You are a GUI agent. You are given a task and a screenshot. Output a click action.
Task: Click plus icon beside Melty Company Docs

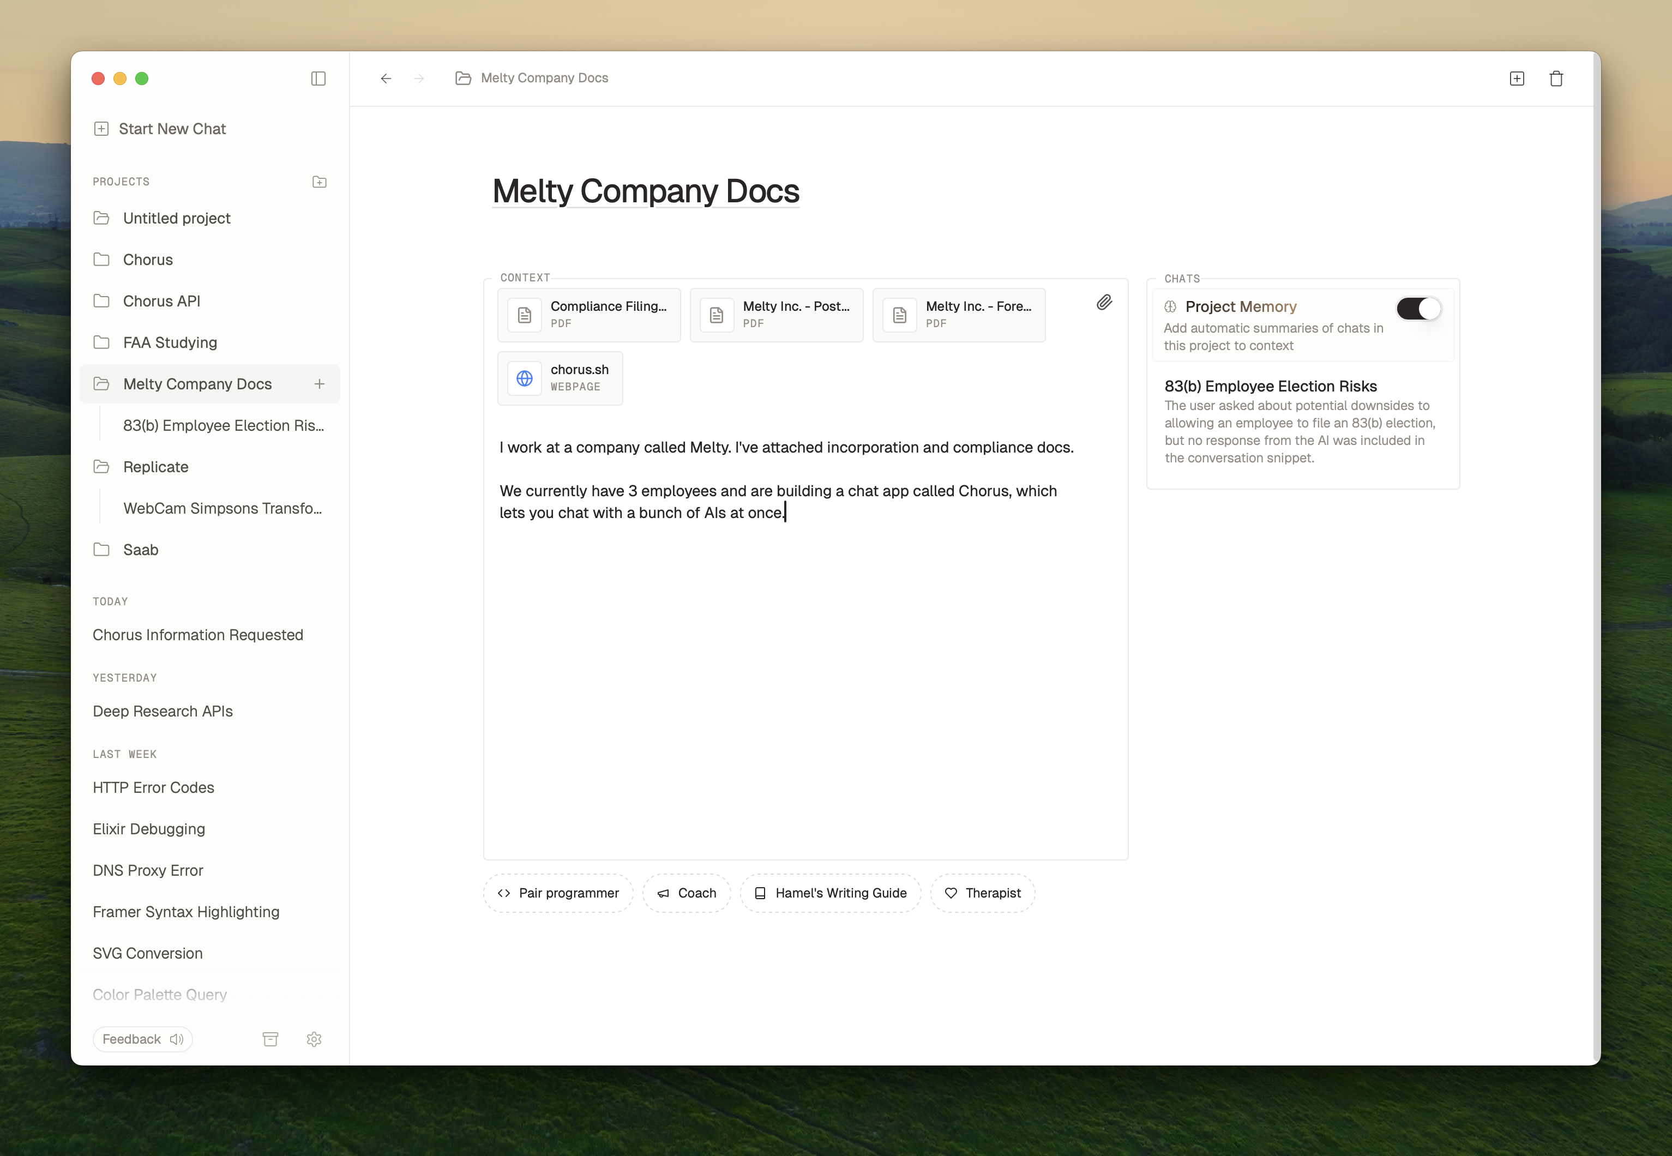[x=320, y=384]
